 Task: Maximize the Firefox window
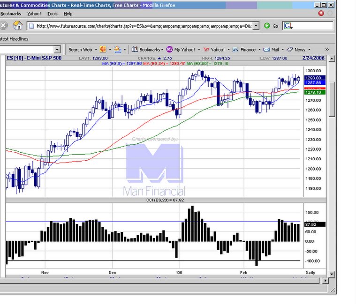324,5
